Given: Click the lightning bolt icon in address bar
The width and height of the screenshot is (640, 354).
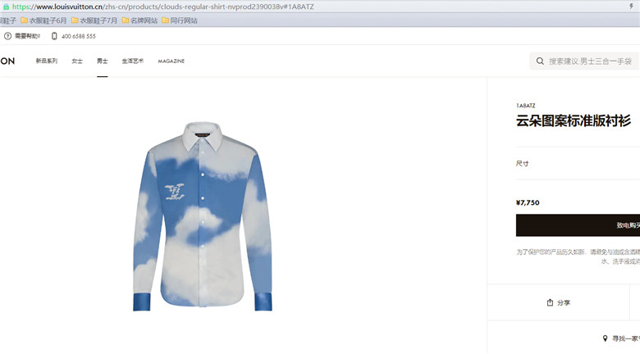Looking at the screenshot, I should 632,6.
